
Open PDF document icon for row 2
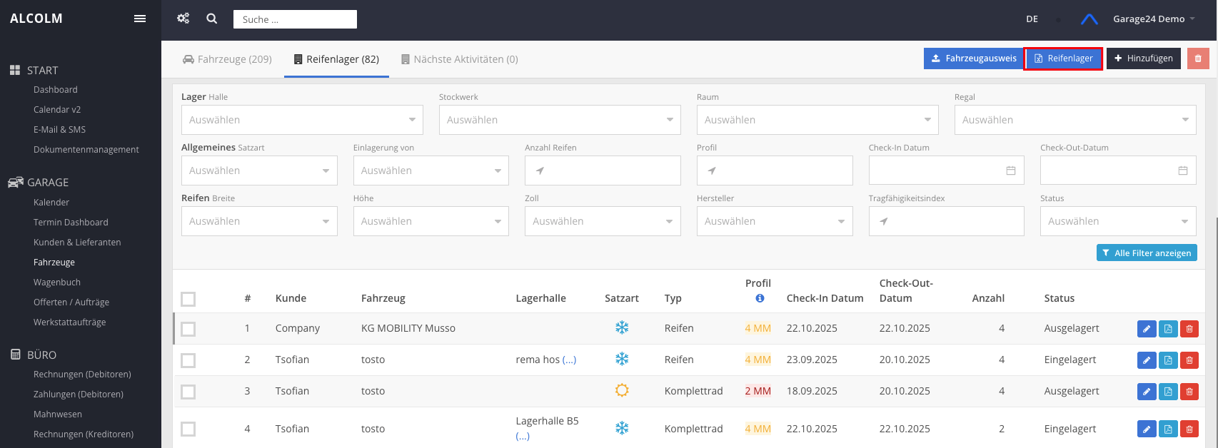coord(1168,360)
